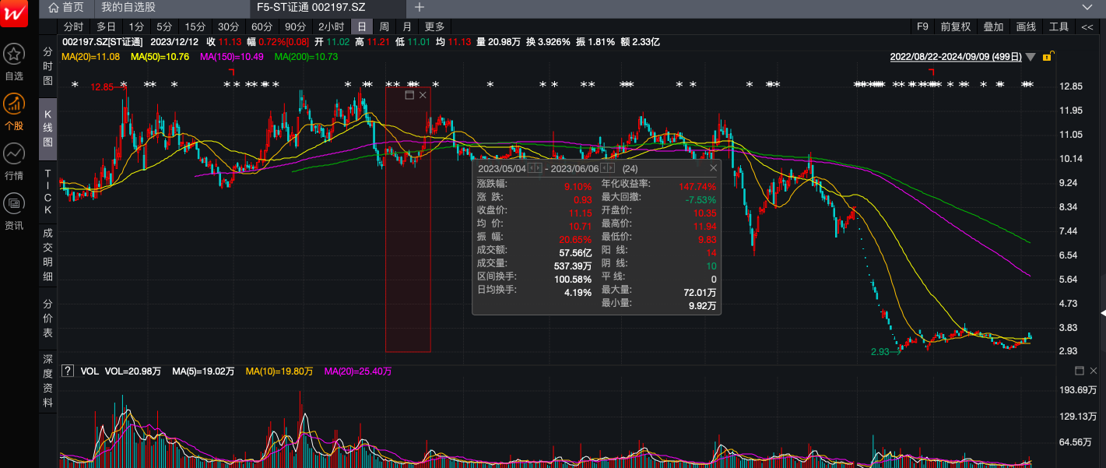Click the 002197.SZ[ST证通] stock name
Viewport: 1106px width, 468px height.
[103, 42]
